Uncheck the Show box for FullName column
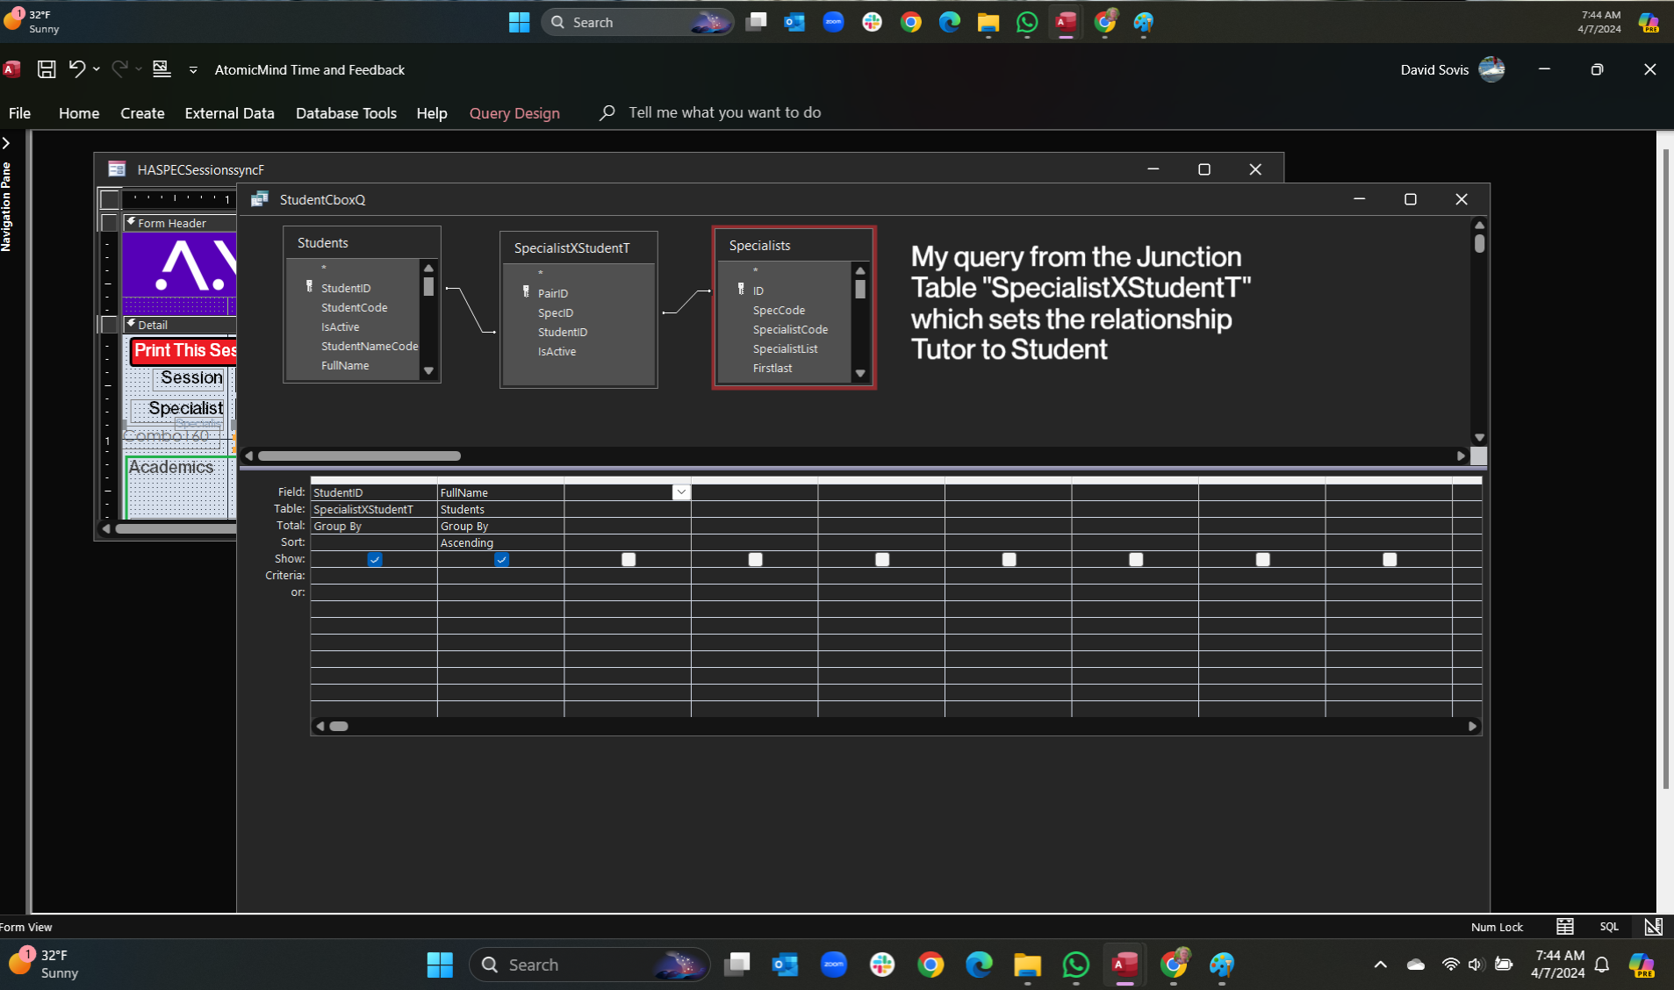 [x=501, y=560]
